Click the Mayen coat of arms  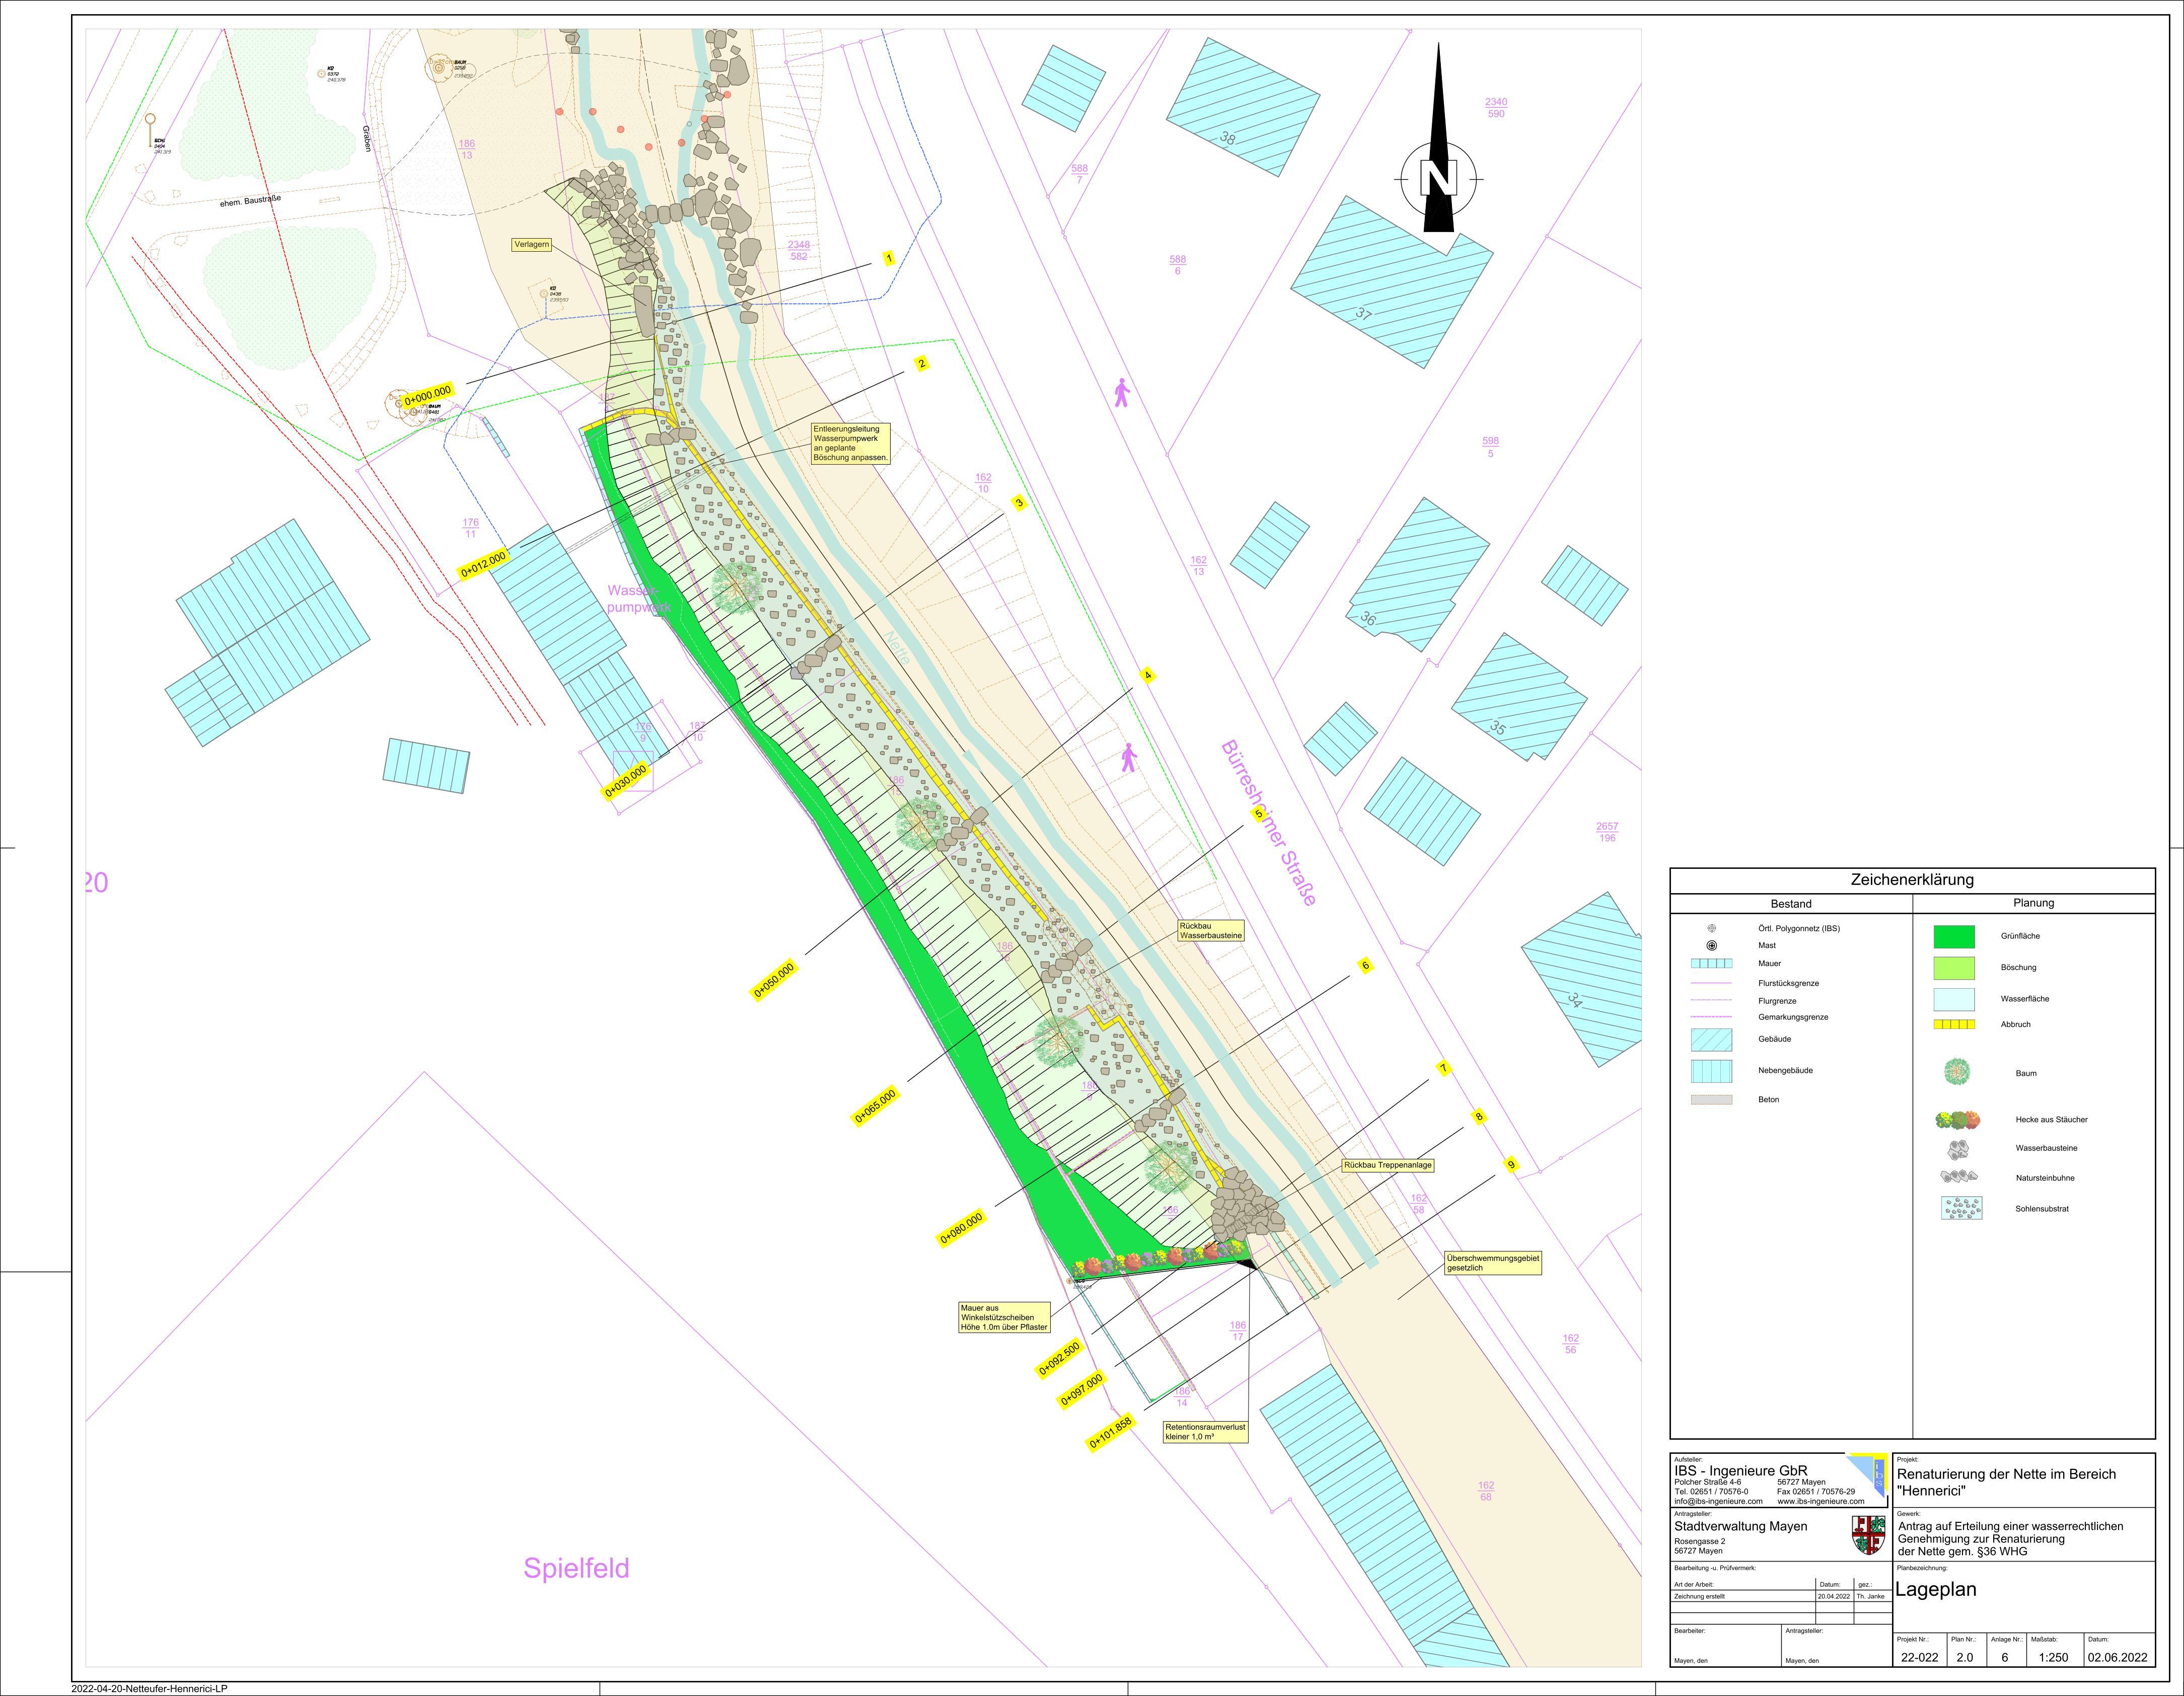1867,1534
